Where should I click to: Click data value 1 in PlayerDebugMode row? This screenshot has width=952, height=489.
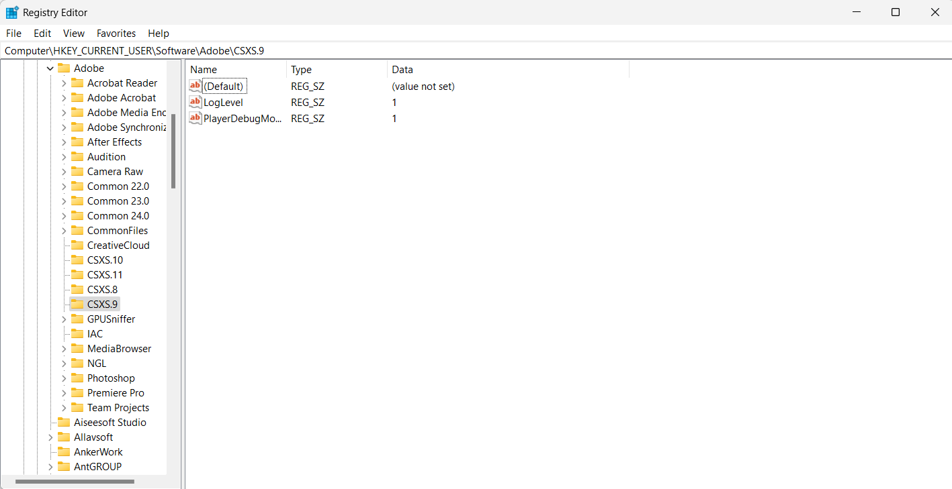point(394,118)
